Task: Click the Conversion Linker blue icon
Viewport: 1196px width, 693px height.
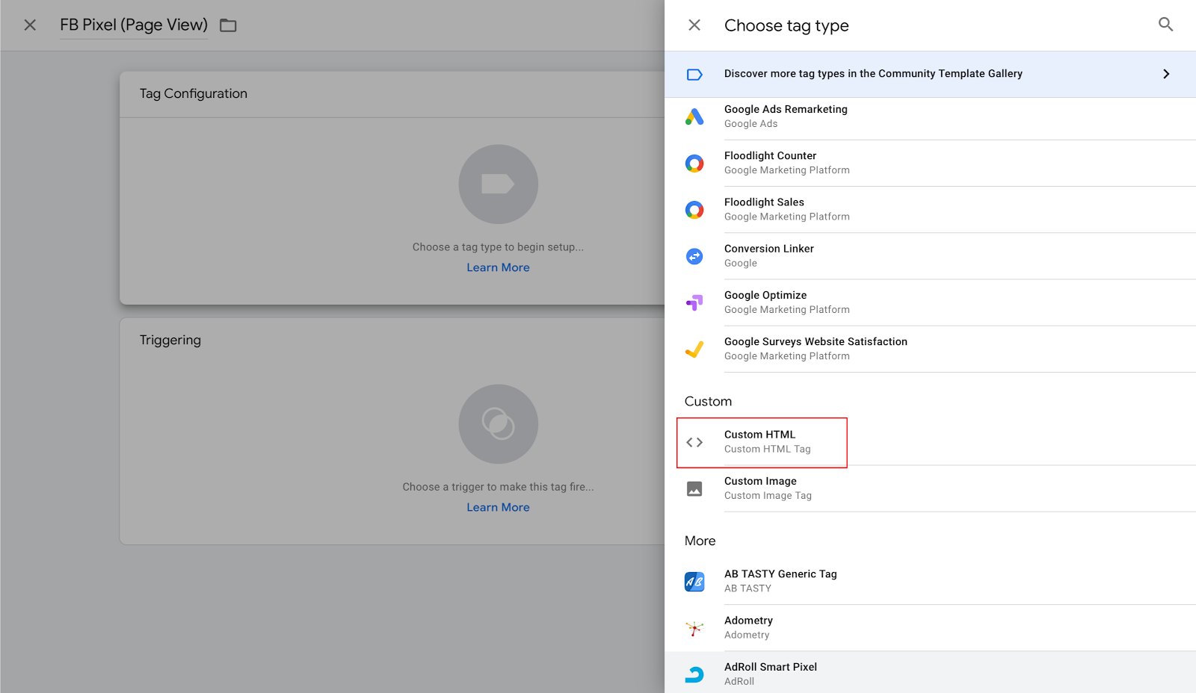Action: (694, 256)
